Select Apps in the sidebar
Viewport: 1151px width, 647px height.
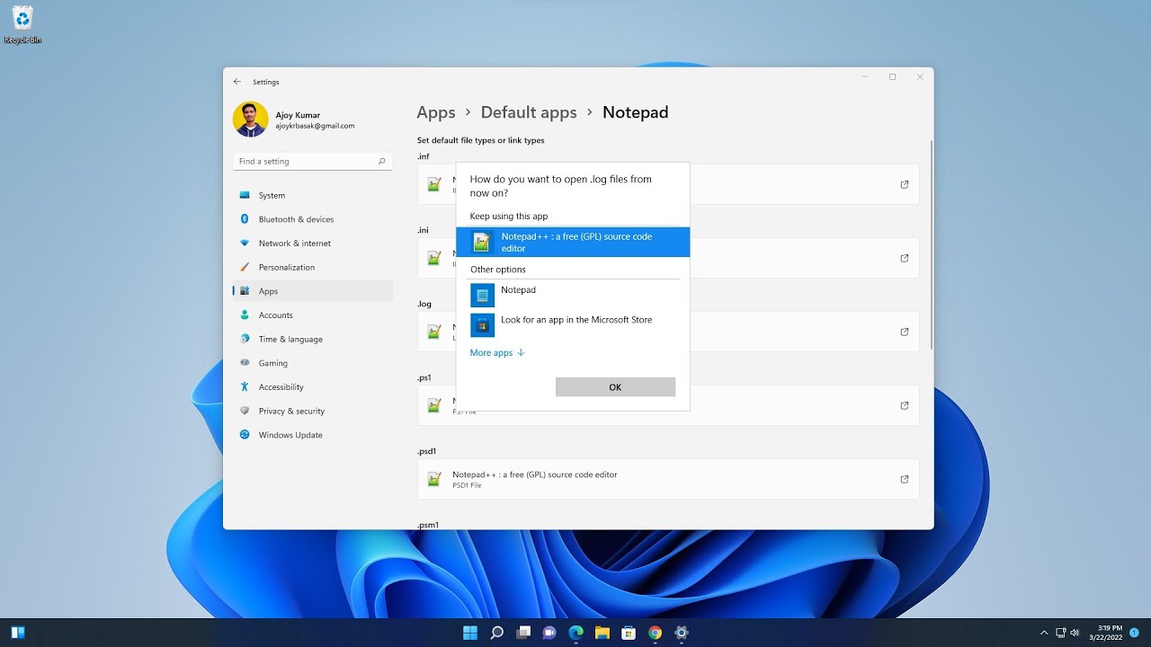[312, 291]
